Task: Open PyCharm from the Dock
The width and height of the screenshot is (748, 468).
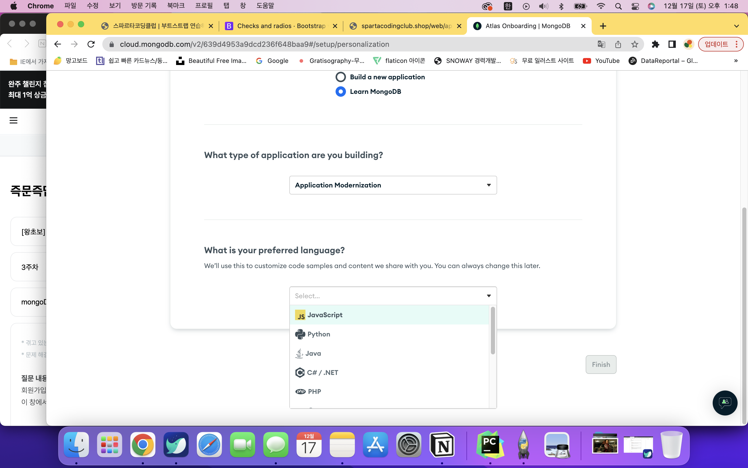Action: tap(490, 445)
